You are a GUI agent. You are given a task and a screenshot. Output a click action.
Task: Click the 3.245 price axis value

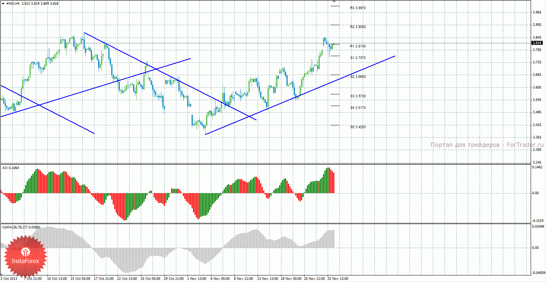coord(537,162)
